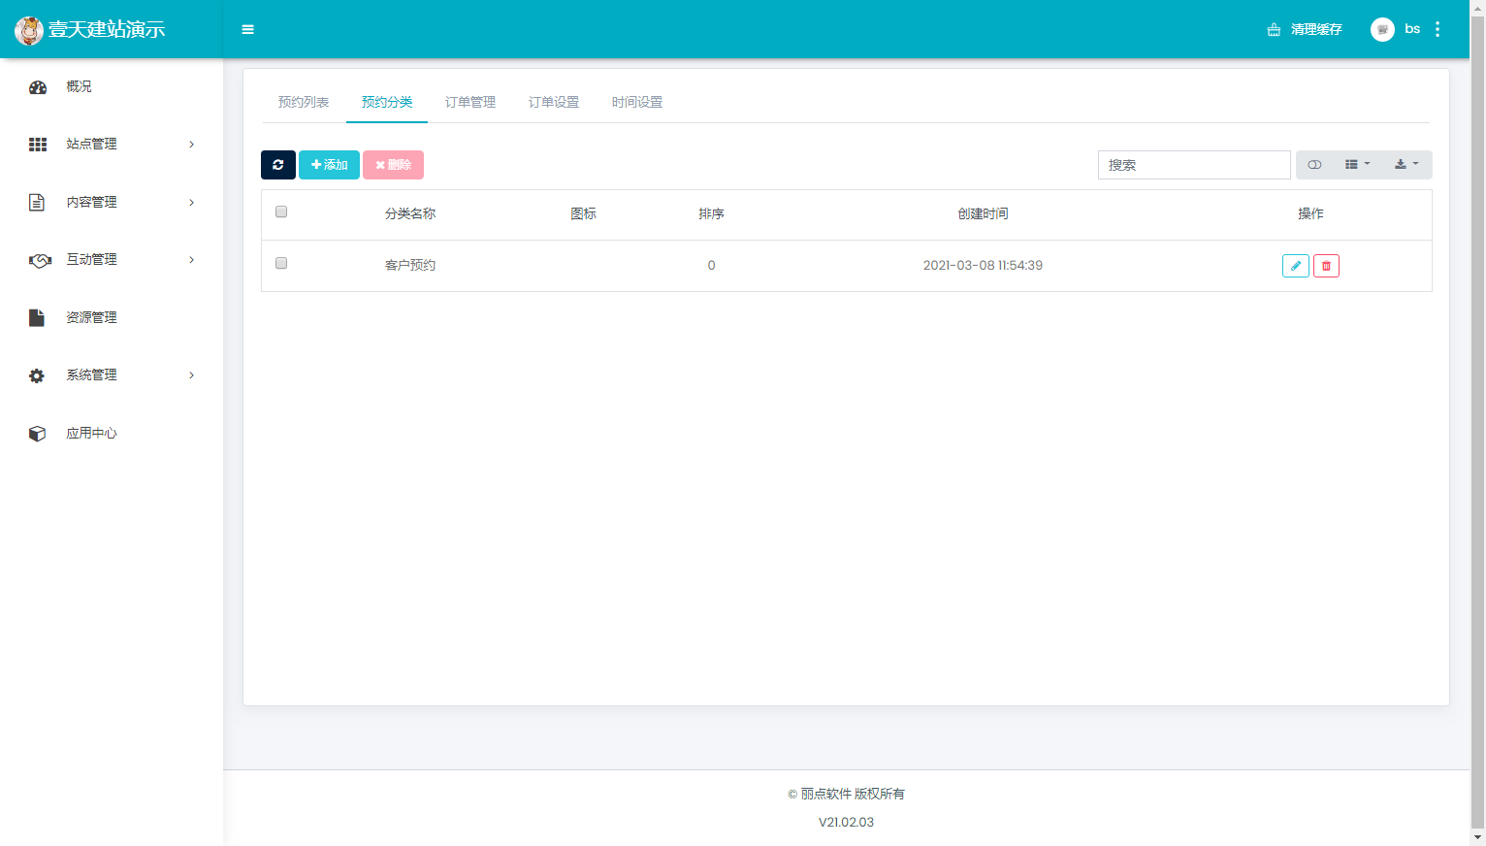This screenshot has width=1486, height=846.
Task: Click the 壹天建站演示 site title
Action: pyautogui.click(x=107, y=30)
